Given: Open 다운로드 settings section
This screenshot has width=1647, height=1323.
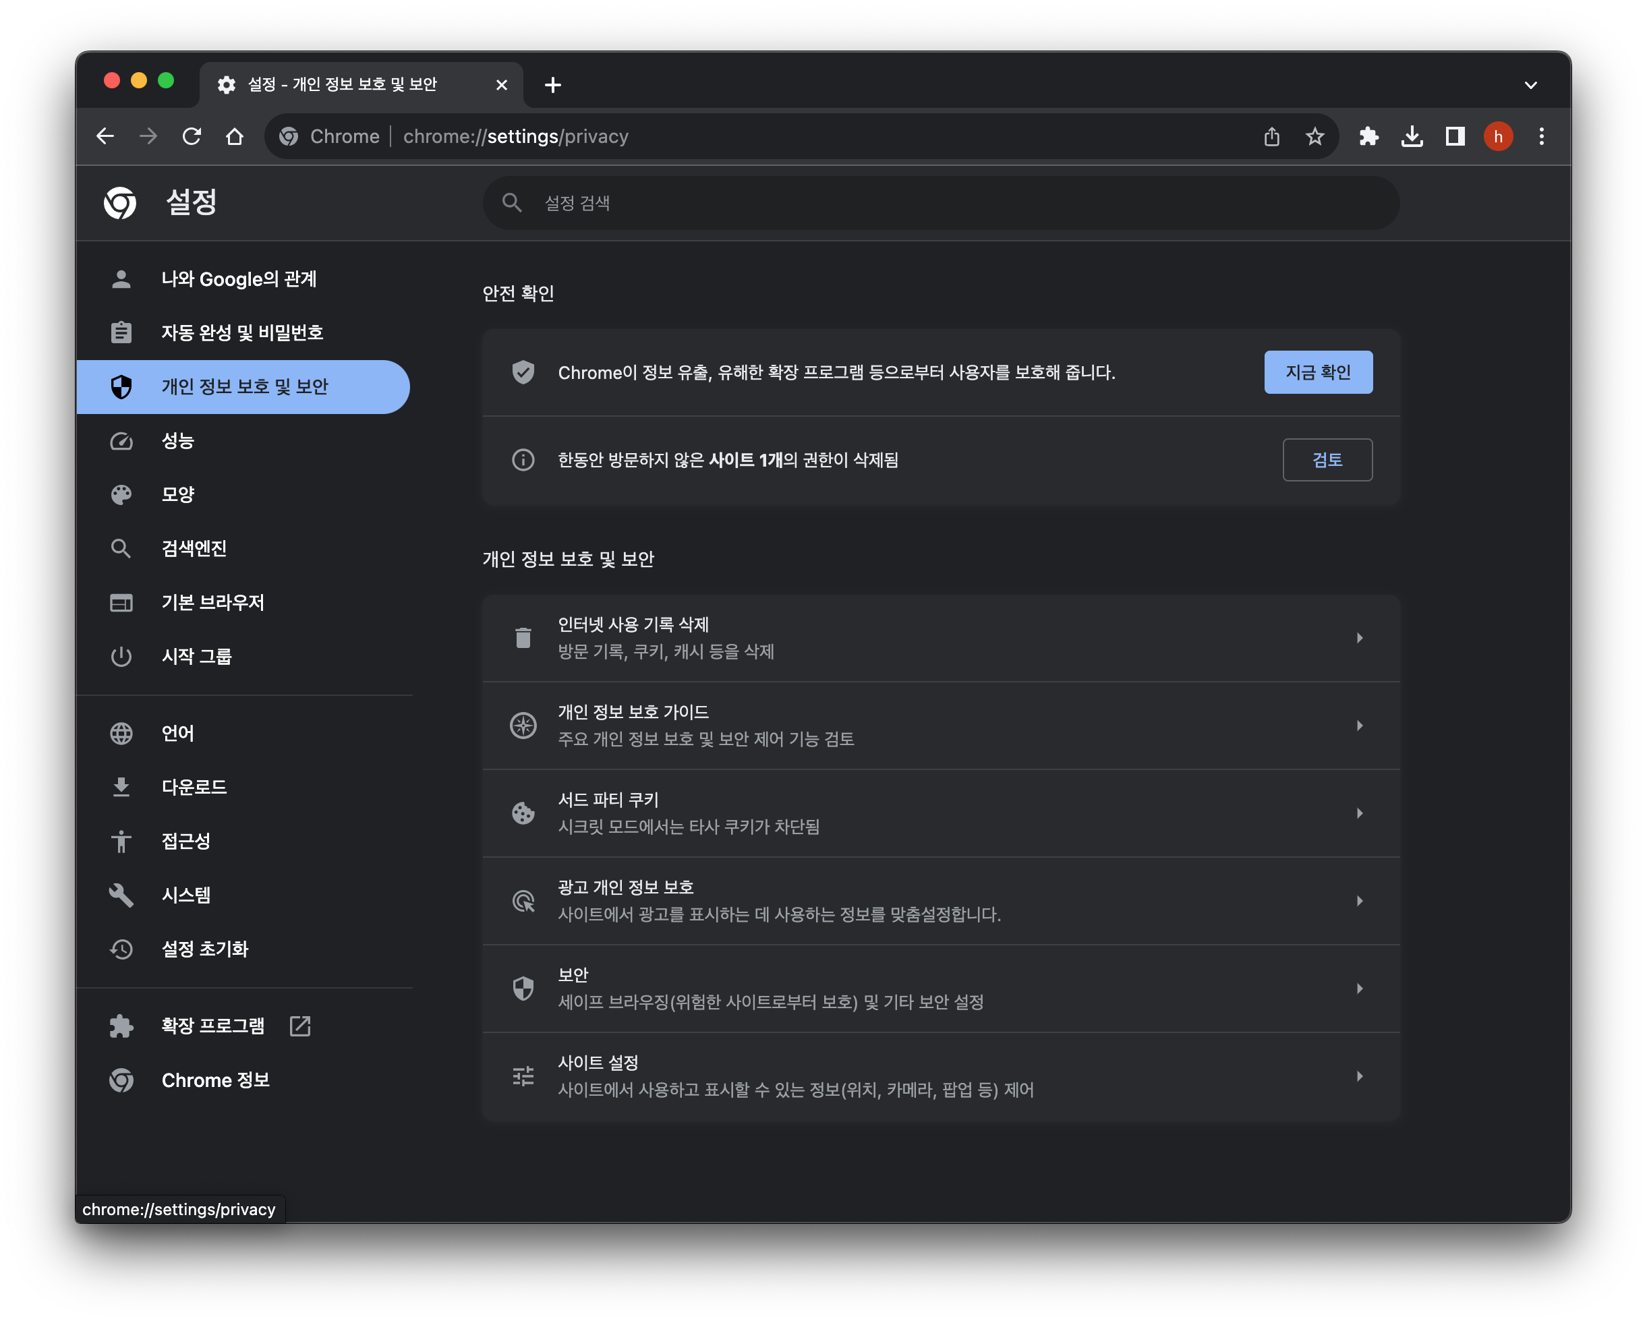Looking at the screenshot, I should (194, 787).
